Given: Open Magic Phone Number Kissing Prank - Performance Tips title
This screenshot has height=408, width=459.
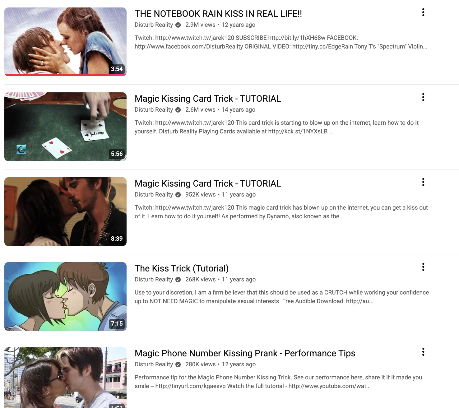Looking at the screenshot, I should [x=245, y=353].
